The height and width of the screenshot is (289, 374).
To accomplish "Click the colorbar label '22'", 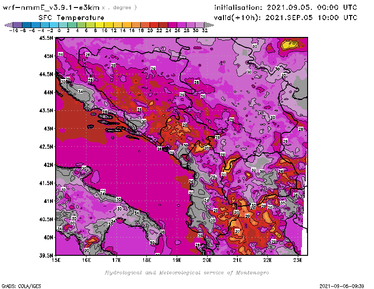I will [159, 30].
